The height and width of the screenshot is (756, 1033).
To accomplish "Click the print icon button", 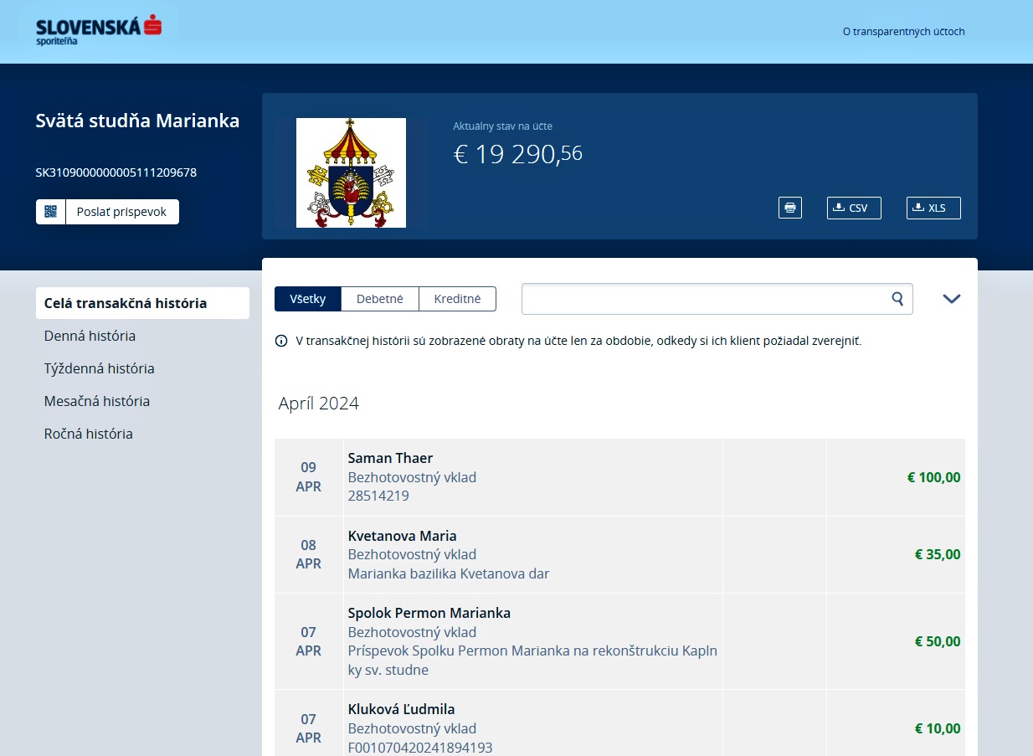I will [789, 208].
